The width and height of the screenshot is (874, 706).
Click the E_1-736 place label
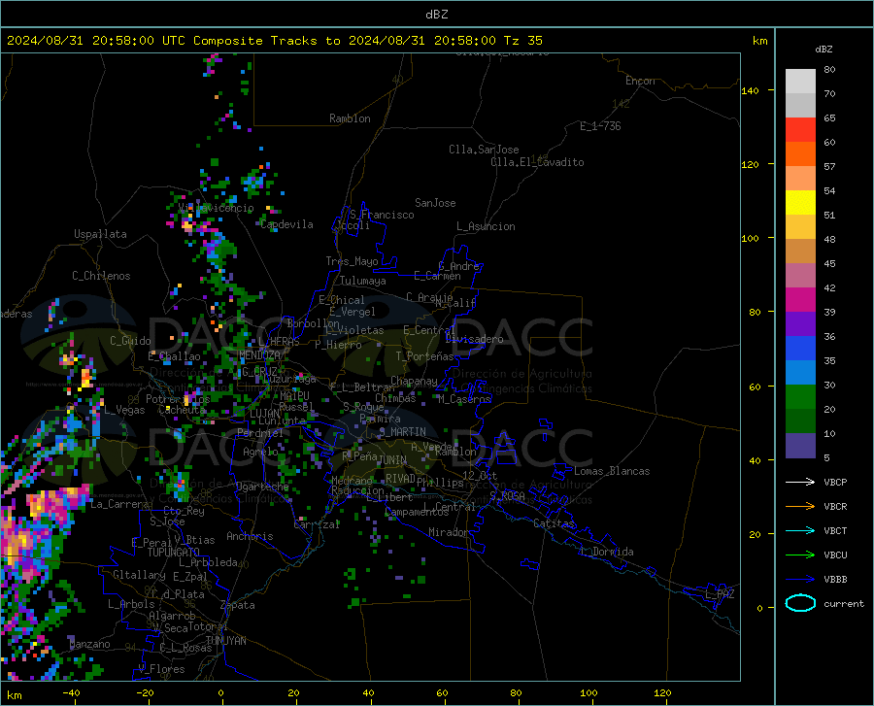pos(600,126)
